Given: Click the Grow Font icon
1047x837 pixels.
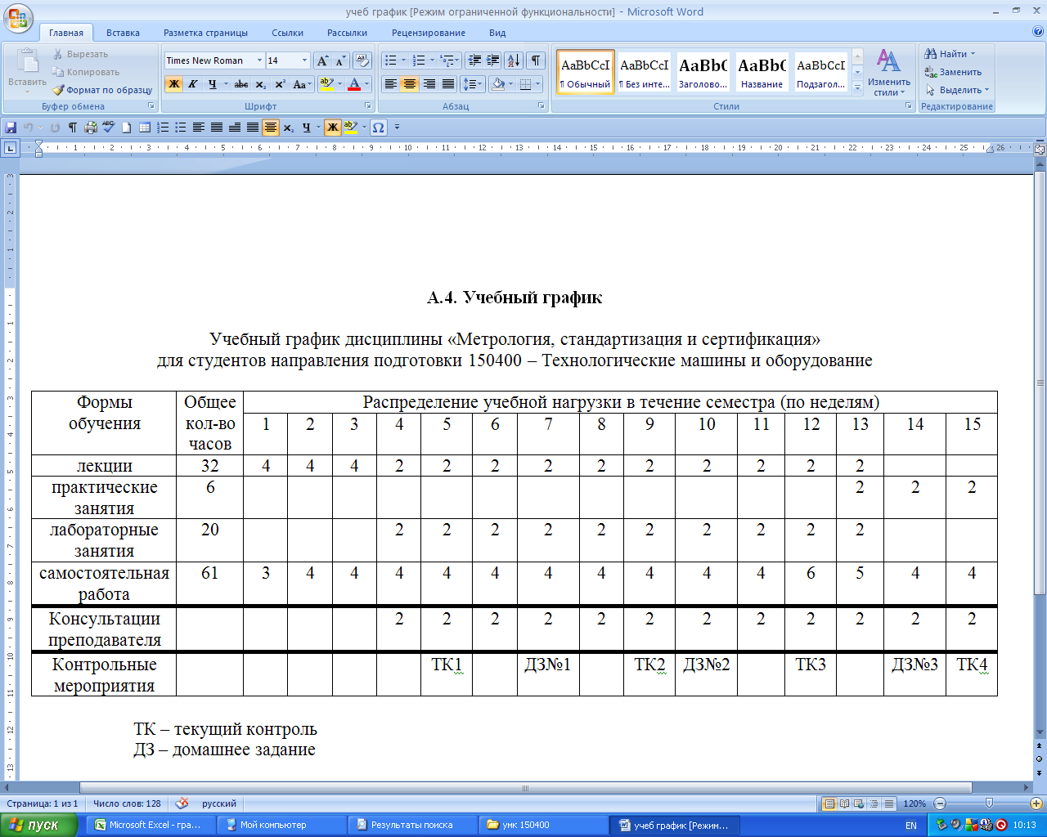Looking at the screenshot, I should pyautogui.click(x=322, y=60).
